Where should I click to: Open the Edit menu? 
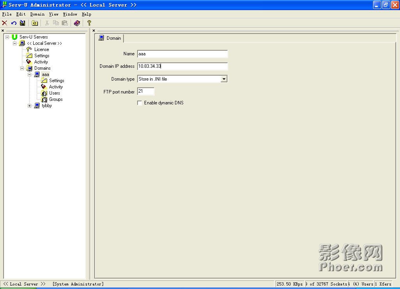click(x=21, y=14)
